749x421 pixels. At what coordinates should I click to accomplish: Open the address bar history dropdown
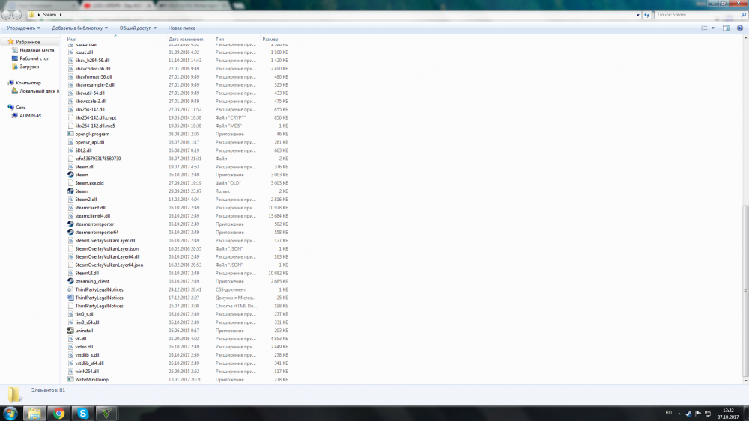(637, 15)
